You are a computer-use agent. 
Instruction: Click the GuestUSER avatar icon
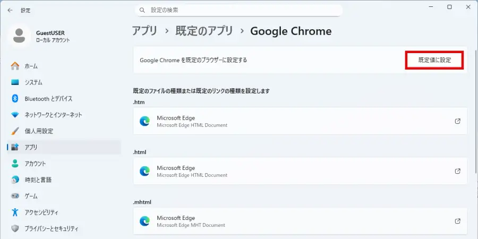click(x=19, y=36)
